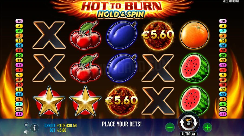Screen dimensions: 244x136
Task: Open the Autoplay option
Action: pyautogui.click(x=188, y=134)
